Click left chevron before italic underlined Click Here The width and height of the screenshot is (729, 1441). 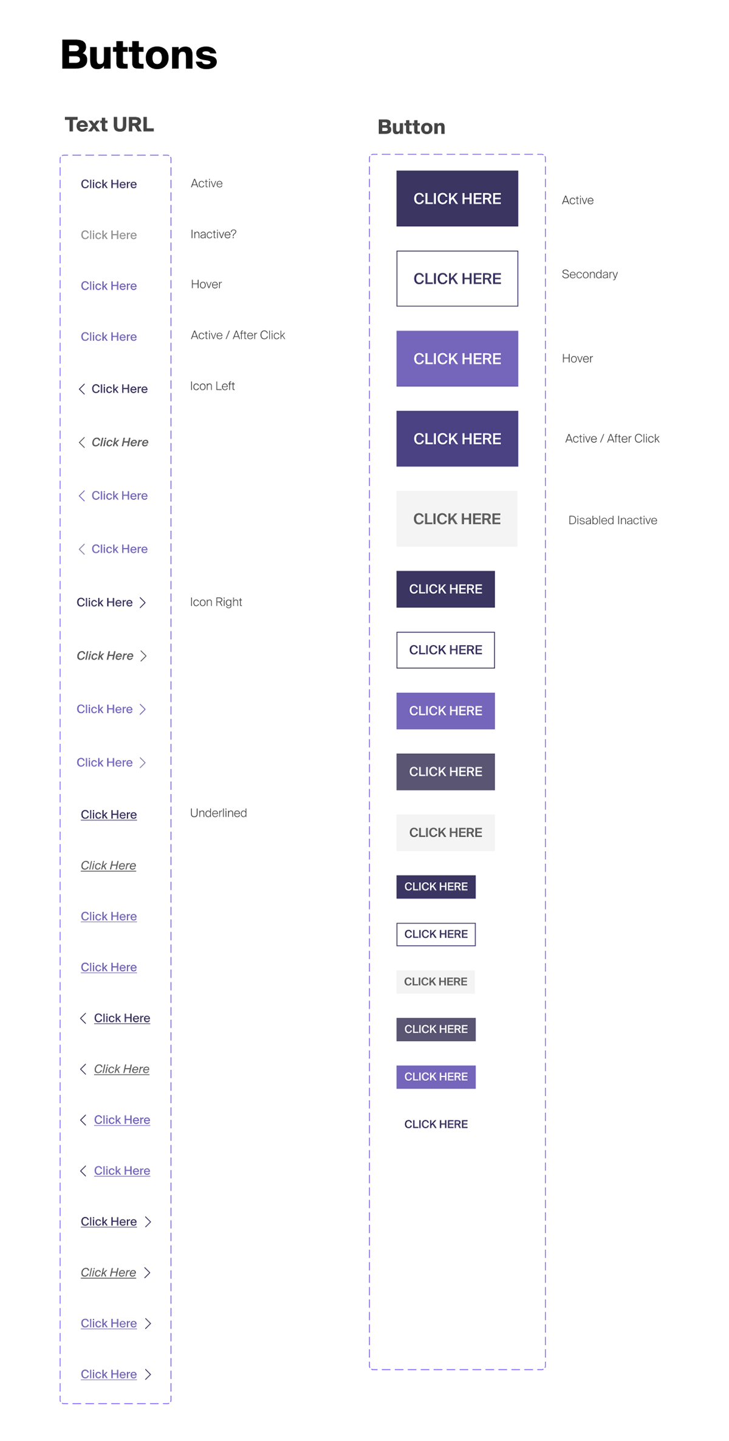point(83,1069)
